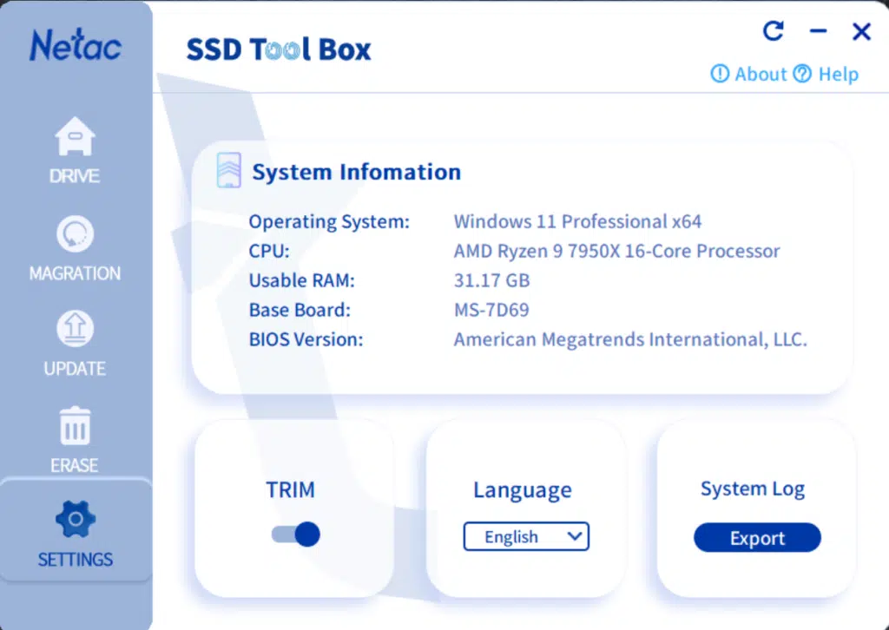
Task: Click the SSD Tool Box title
Action: [279, 49]
